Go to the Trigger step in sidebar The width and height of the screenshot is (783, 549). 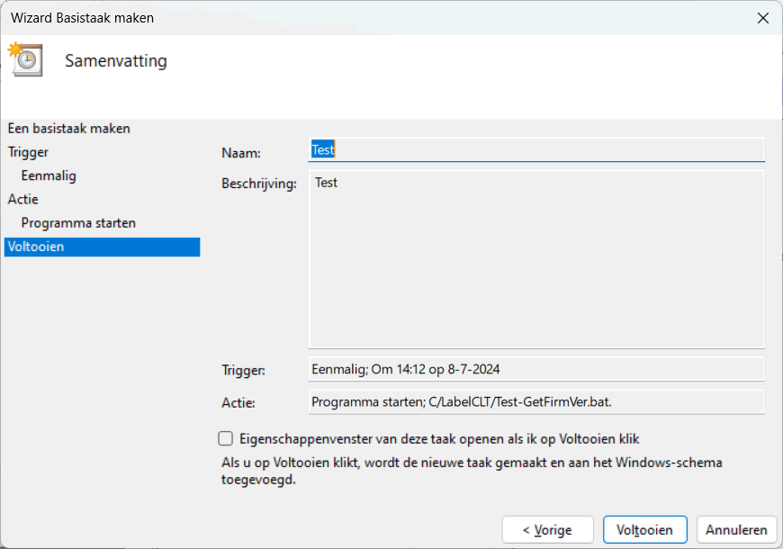pyautogui.click(x=28, y=152)
